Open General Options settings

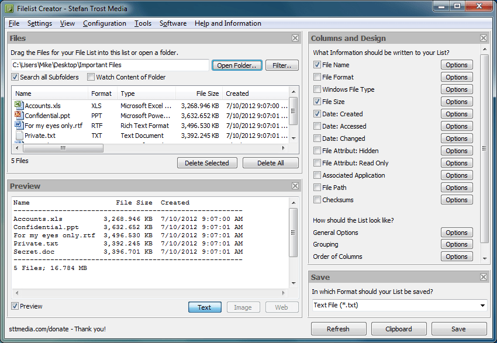(457, 233)
